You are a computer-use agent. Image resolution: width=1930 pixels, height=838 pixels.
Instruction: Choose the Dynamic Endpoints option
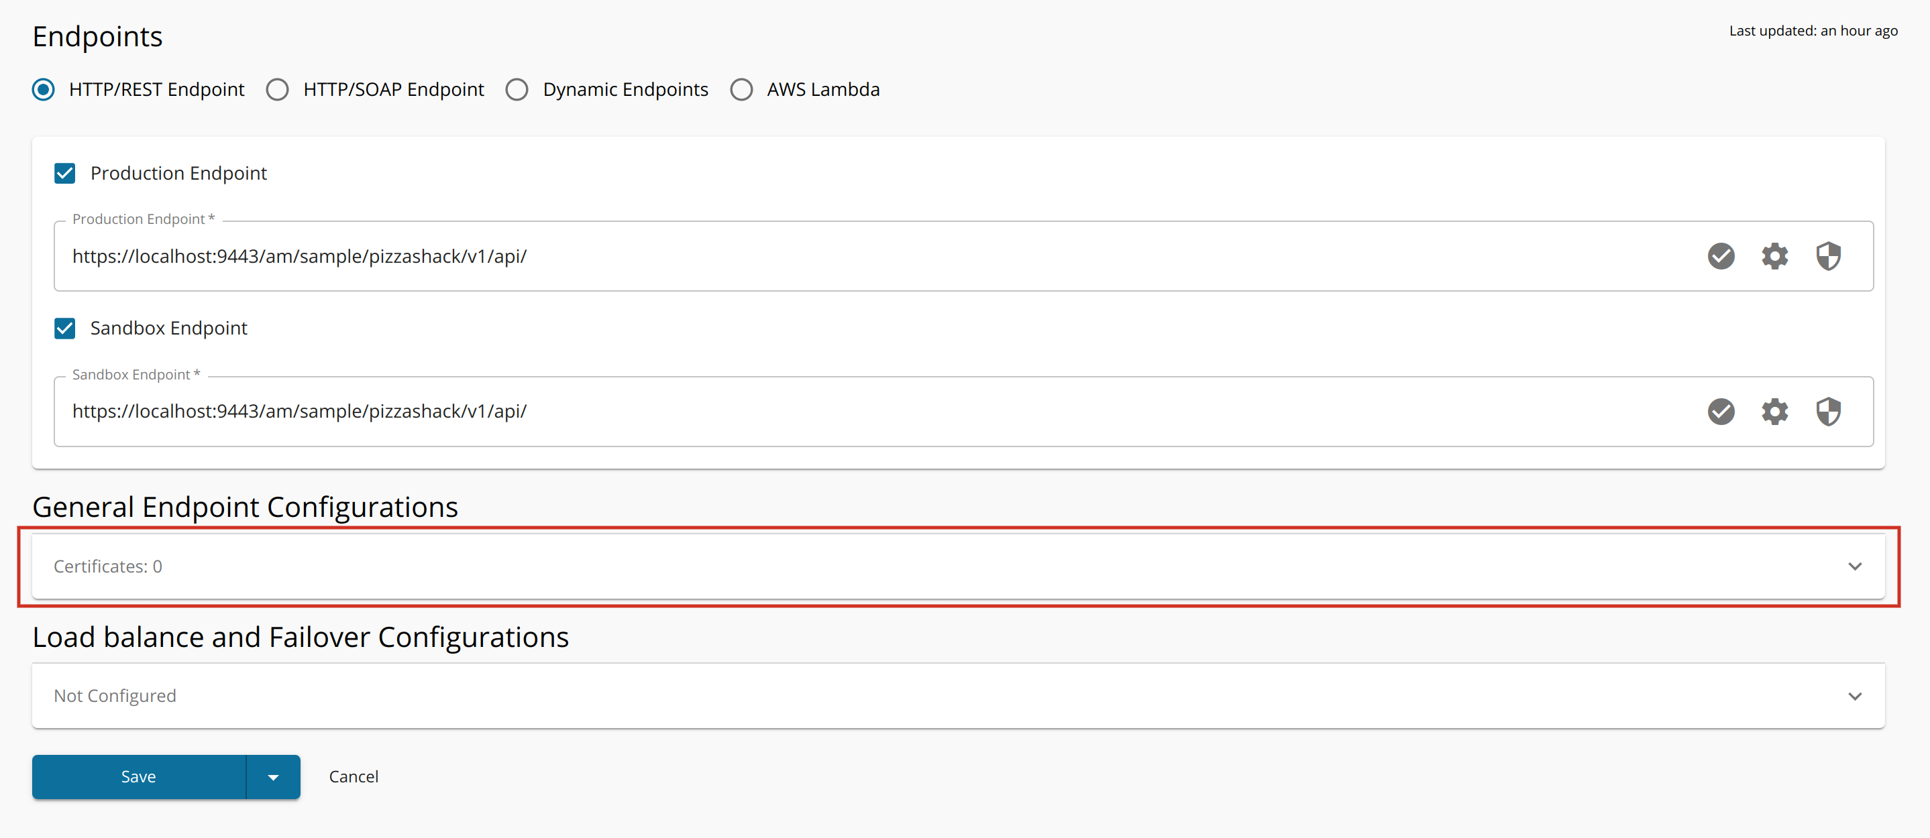pos(517,89)
